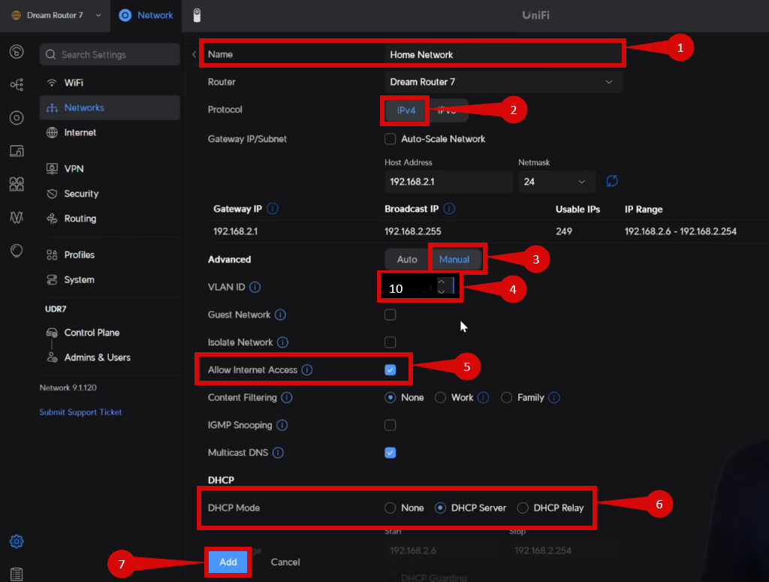Open Security settings
769x582 pixels.
[110, 194]
